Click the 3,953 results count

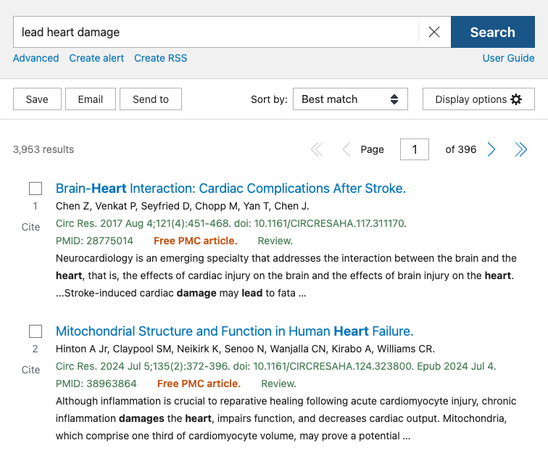click(x=43, y=149)
